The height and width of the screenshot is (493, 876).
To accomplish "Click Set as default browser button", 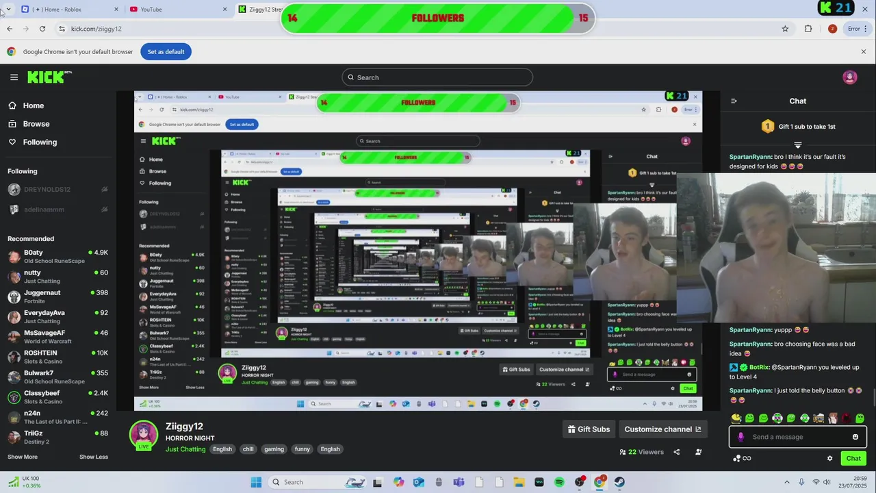I will point(166,52).
